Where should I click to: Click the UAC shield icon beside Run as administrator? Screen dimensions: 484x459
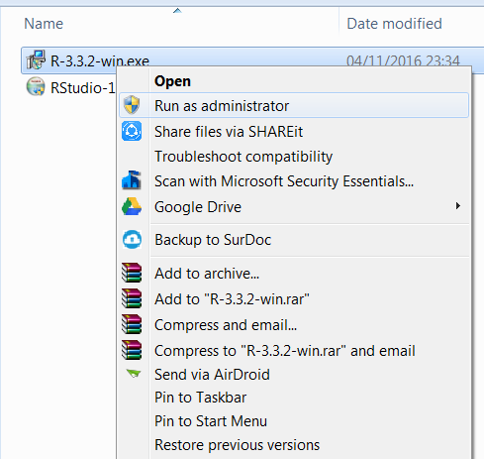pos(132,105)
